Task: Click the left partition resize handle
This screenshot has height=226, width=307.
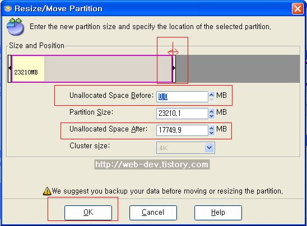Action: [x=10, y=69]
